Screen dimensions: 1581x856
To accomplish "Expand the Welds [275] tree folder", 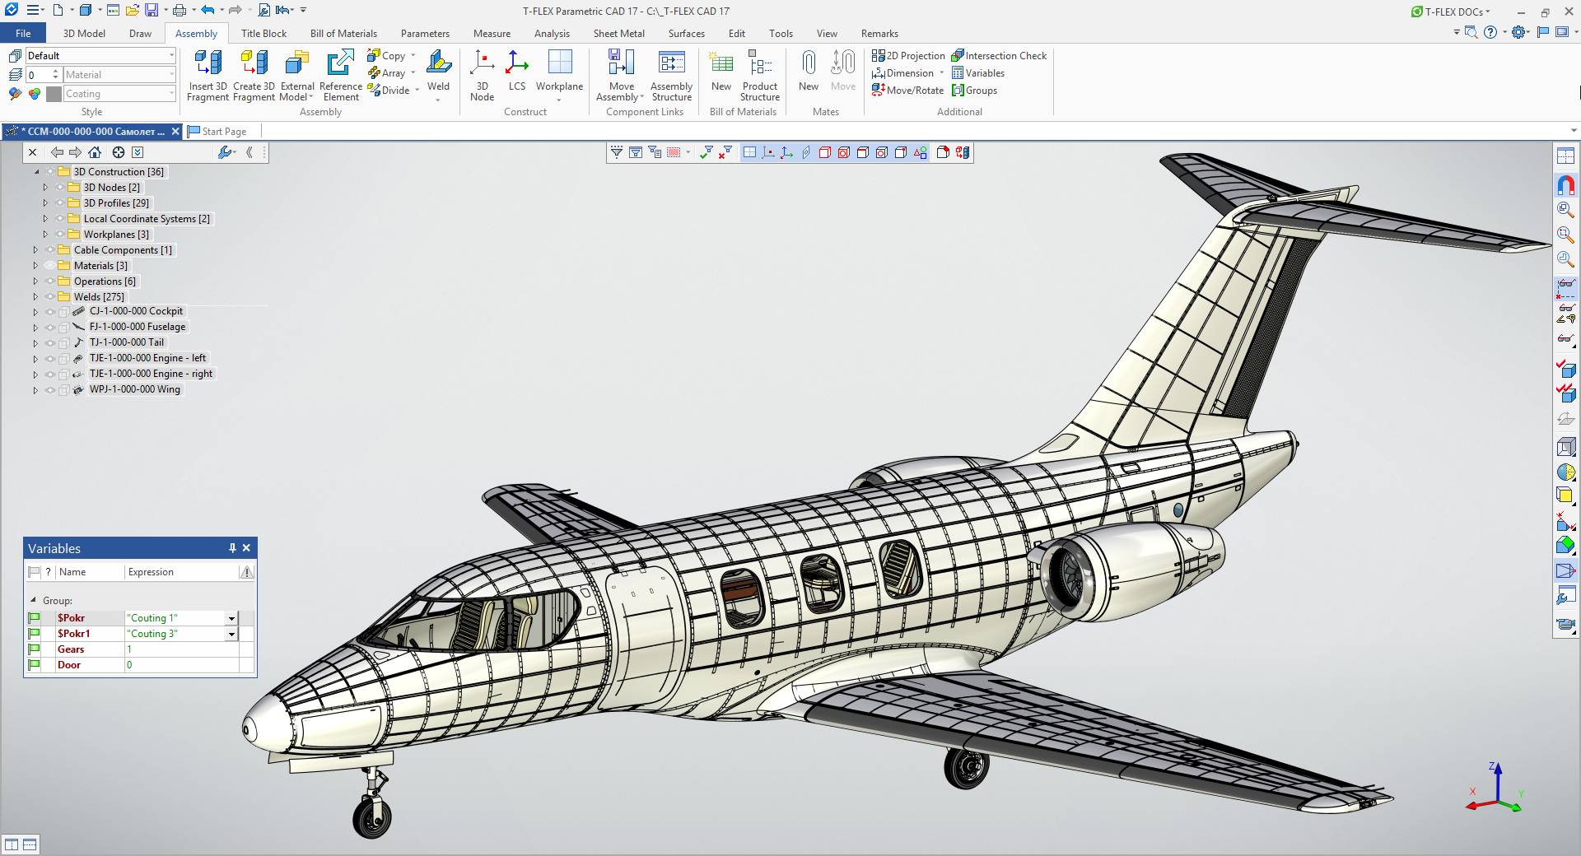I will (x=35, y=296).
